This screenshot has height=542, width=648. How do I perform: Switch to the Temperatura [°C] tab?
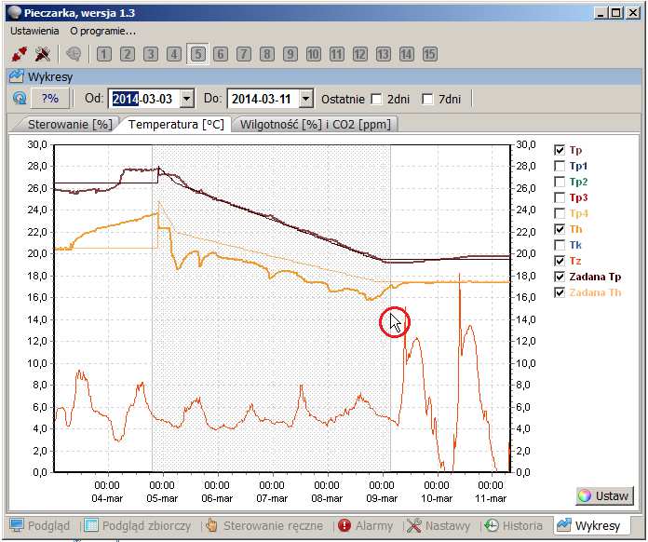[176, 125]
